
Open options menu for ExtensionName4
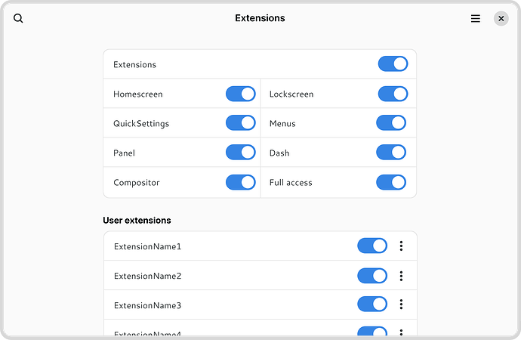pyautogui.click(x=401, y=332)
